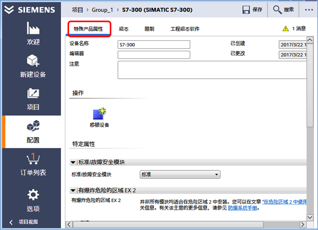The width and height of the screenshot is (318, 230).
Task: Collapse the 有爆炸危险的区域 EX 2 section
Action: (188, 190)
